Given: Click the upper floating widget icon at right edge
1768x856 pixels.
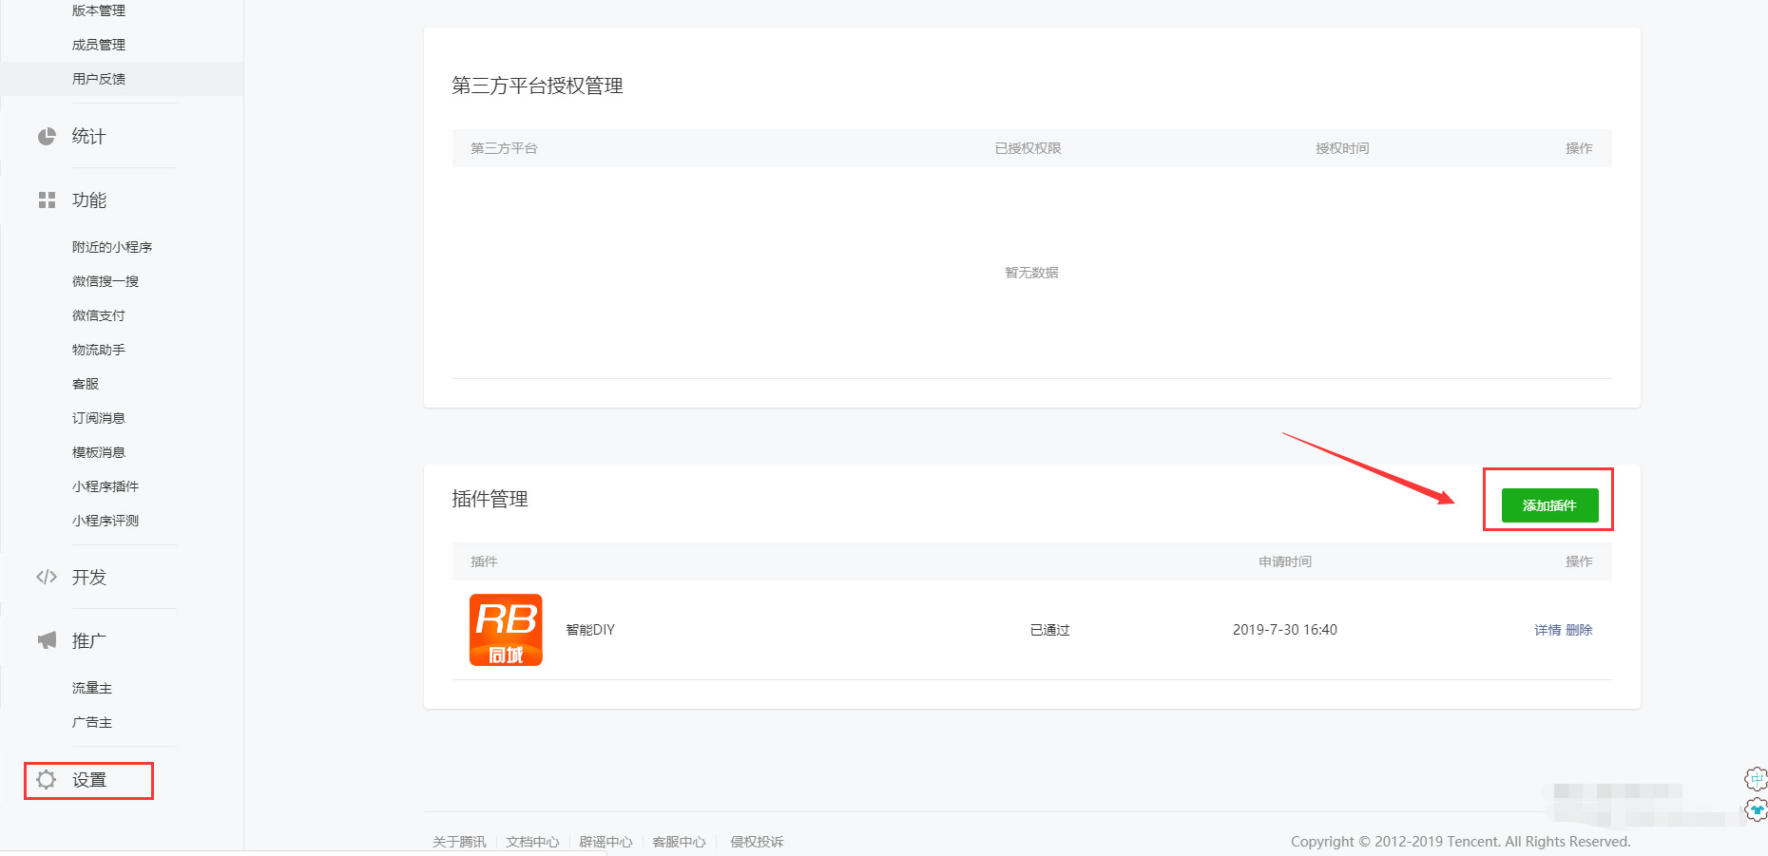Looking at the screenshot, I should 1755,779.
